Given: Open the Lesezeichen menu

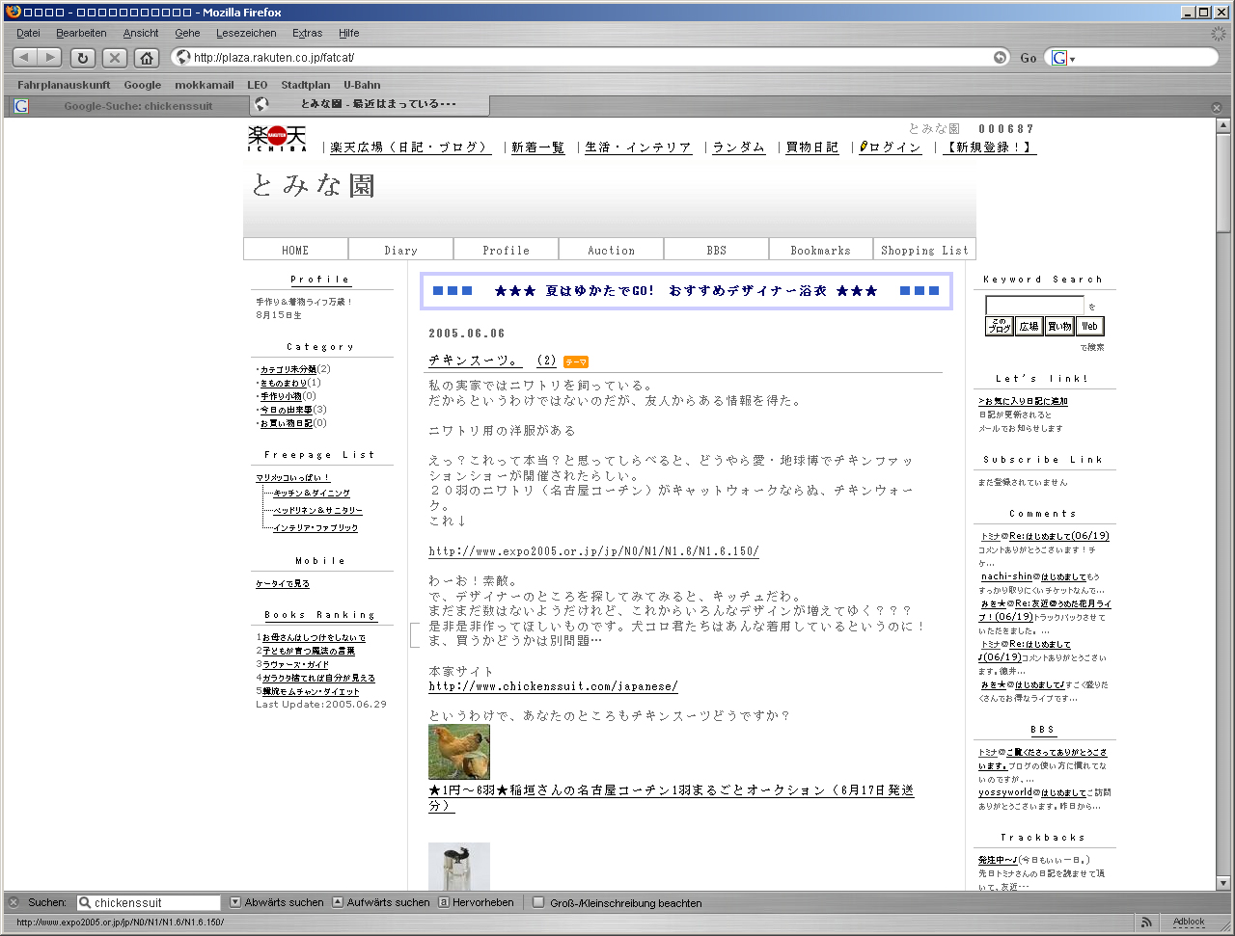Looking at the screenshot, I should [246, 33].
